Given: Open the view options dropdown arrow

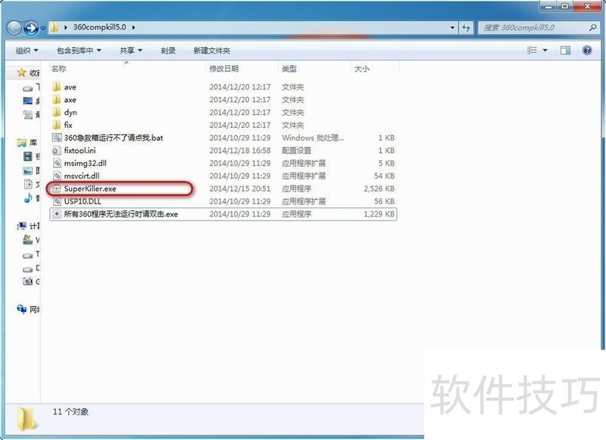Looking at the screenshot, I should coord(545,50).
